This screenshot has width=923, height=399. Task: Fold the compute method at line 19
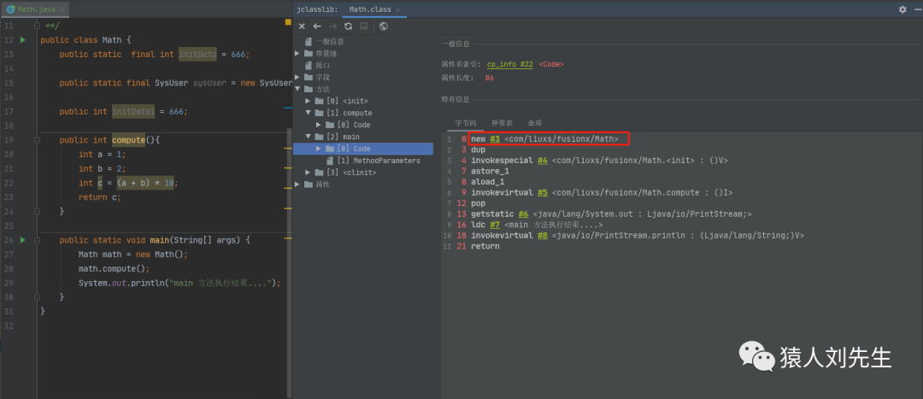click(x=37, y=140)
